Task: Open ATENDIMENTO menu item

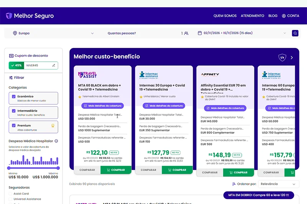Action: point(253,16)
